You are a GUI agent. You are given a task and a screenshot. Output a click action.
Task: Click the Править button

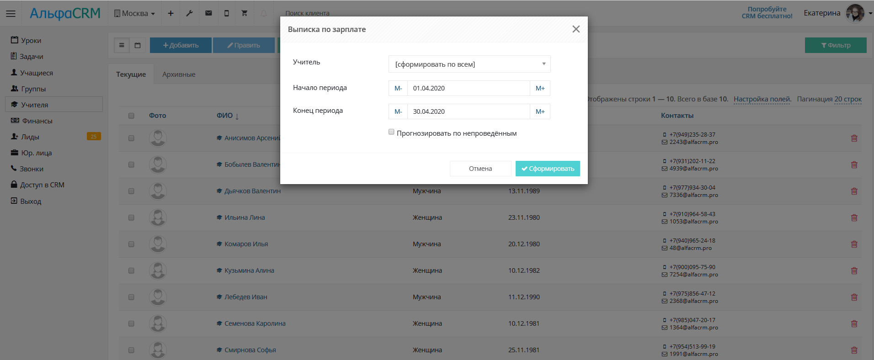pos(244,45)
